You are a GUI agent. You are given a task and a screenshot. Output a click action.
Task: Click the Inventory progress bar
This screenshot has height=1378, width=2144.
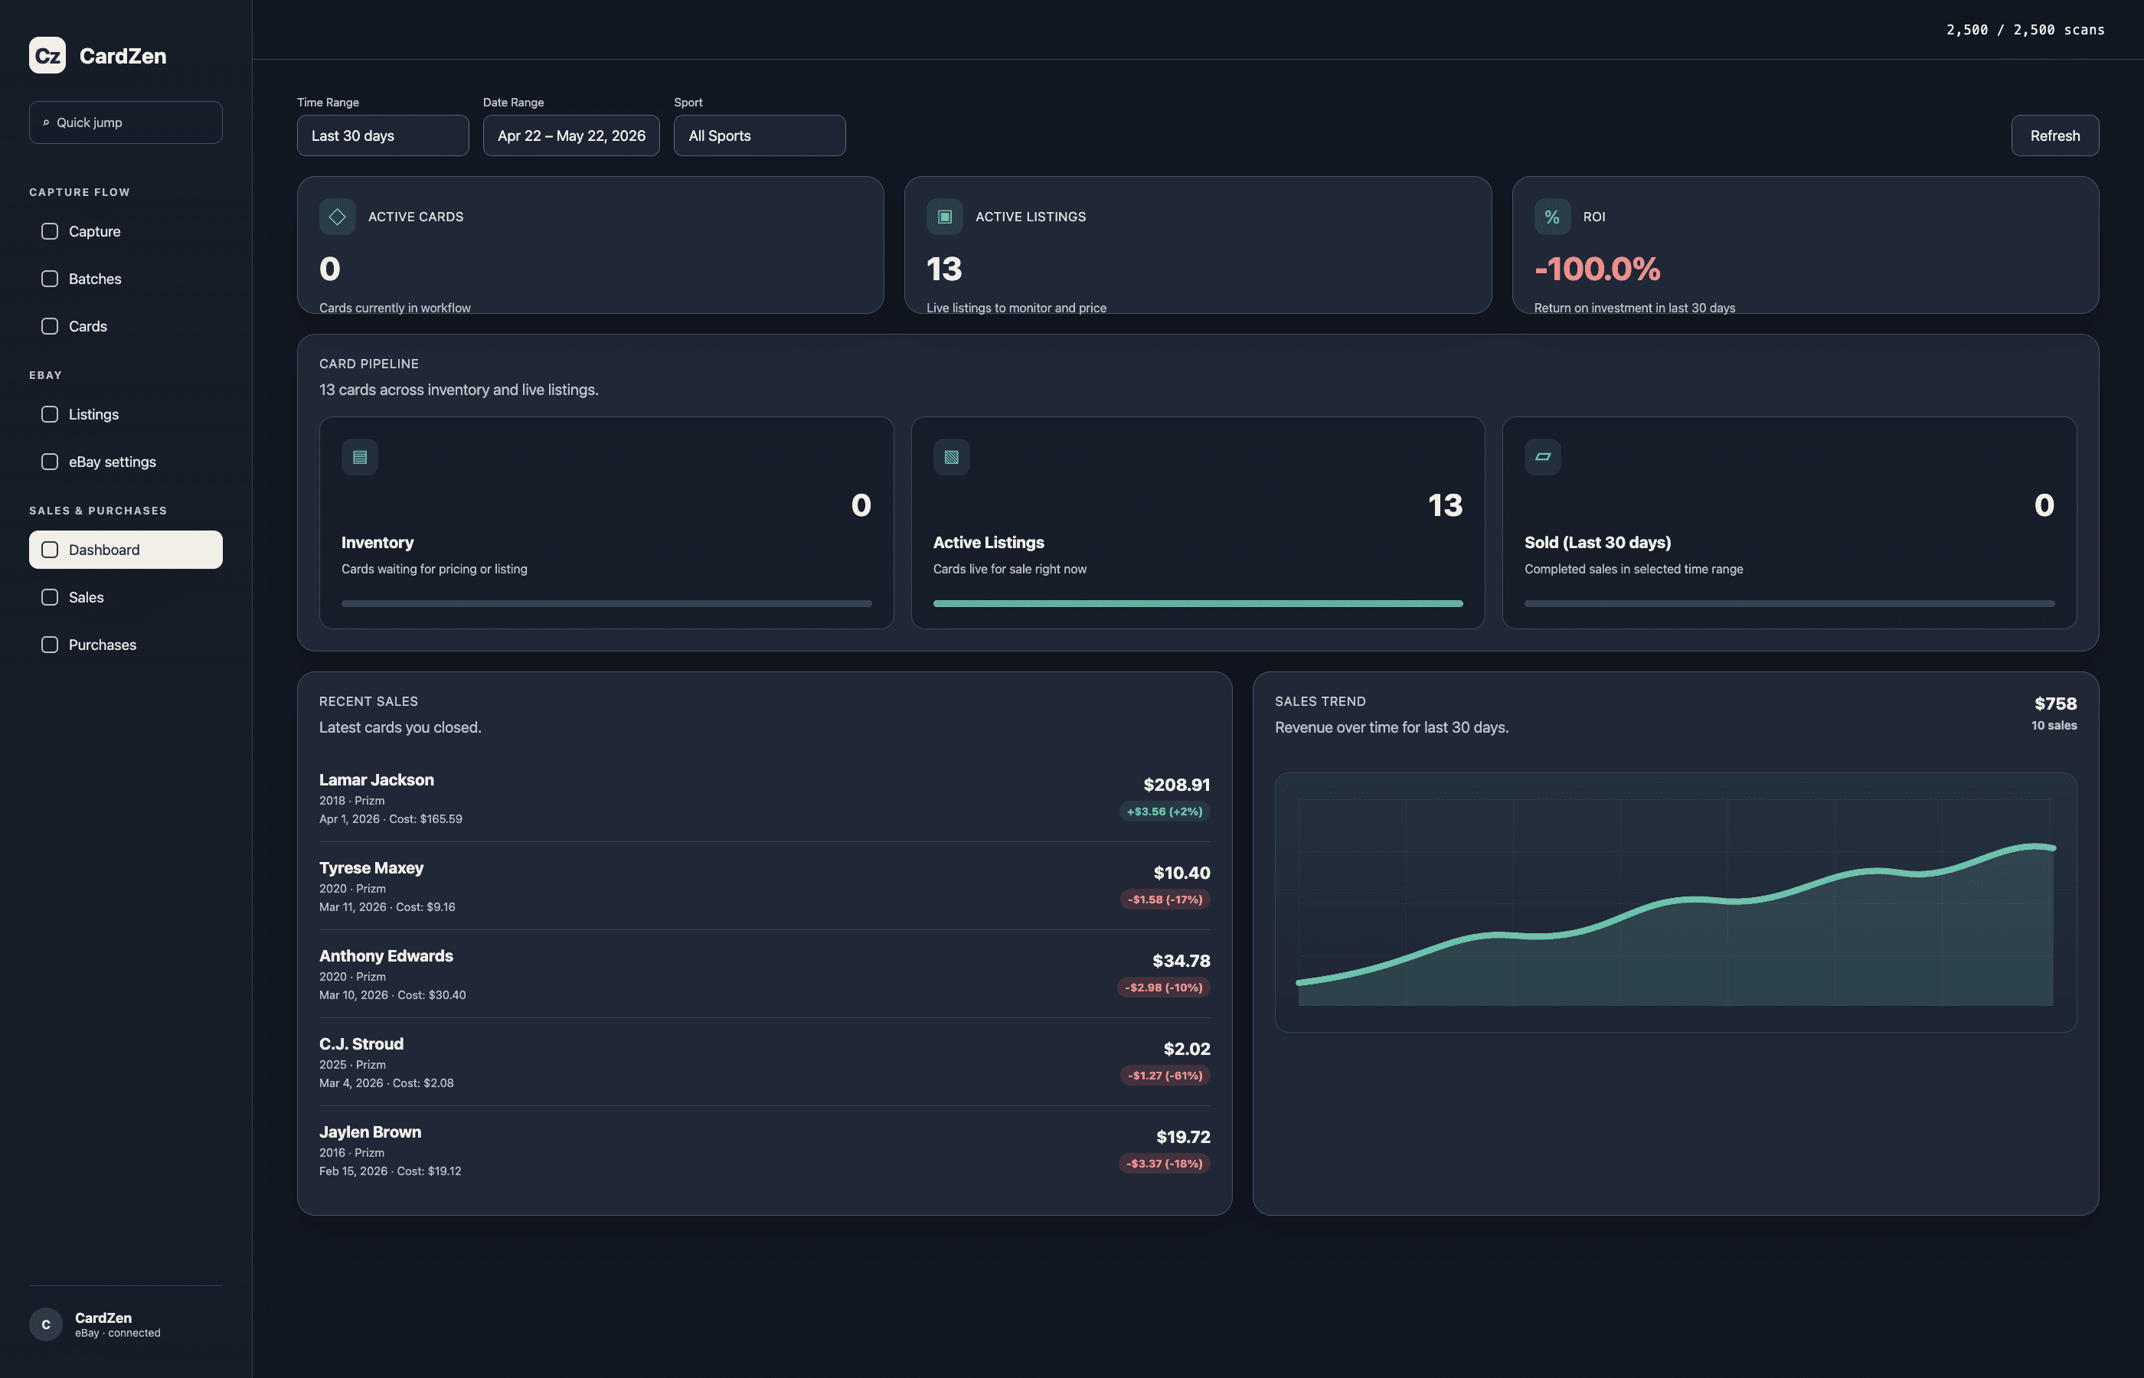(606, 604)
